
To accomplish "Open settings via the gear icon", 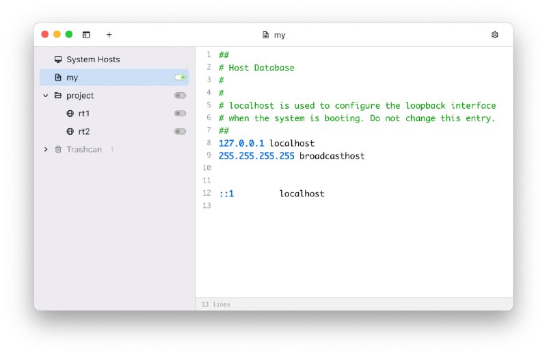I will point(495,35).
